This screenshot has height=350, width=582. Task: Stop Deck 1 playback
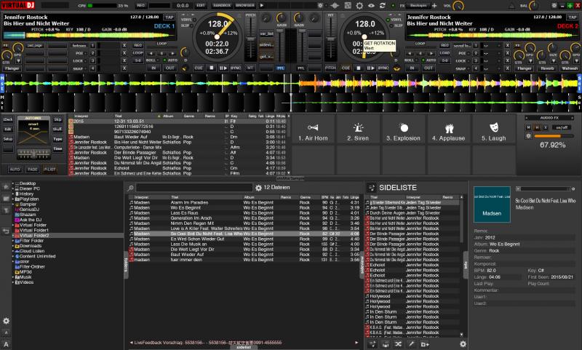click(211, 68)
